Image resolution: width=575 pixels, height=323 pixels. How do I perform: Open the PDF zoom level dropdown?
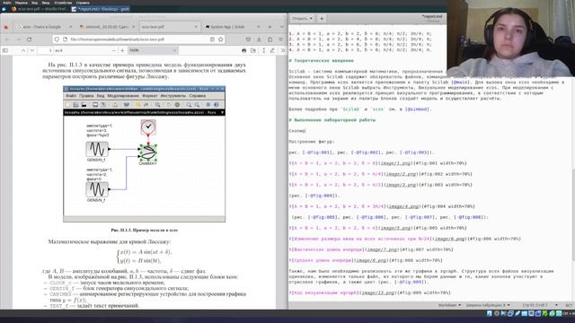(x=153, y=50)
